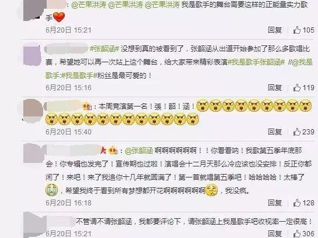Tap thumbs-up icon showing 128 likes

(297, 203)
